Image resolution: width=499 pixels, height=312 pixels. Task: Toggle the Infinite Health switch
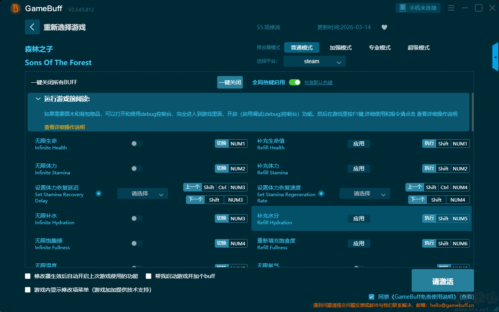click(x=136, y=144)
